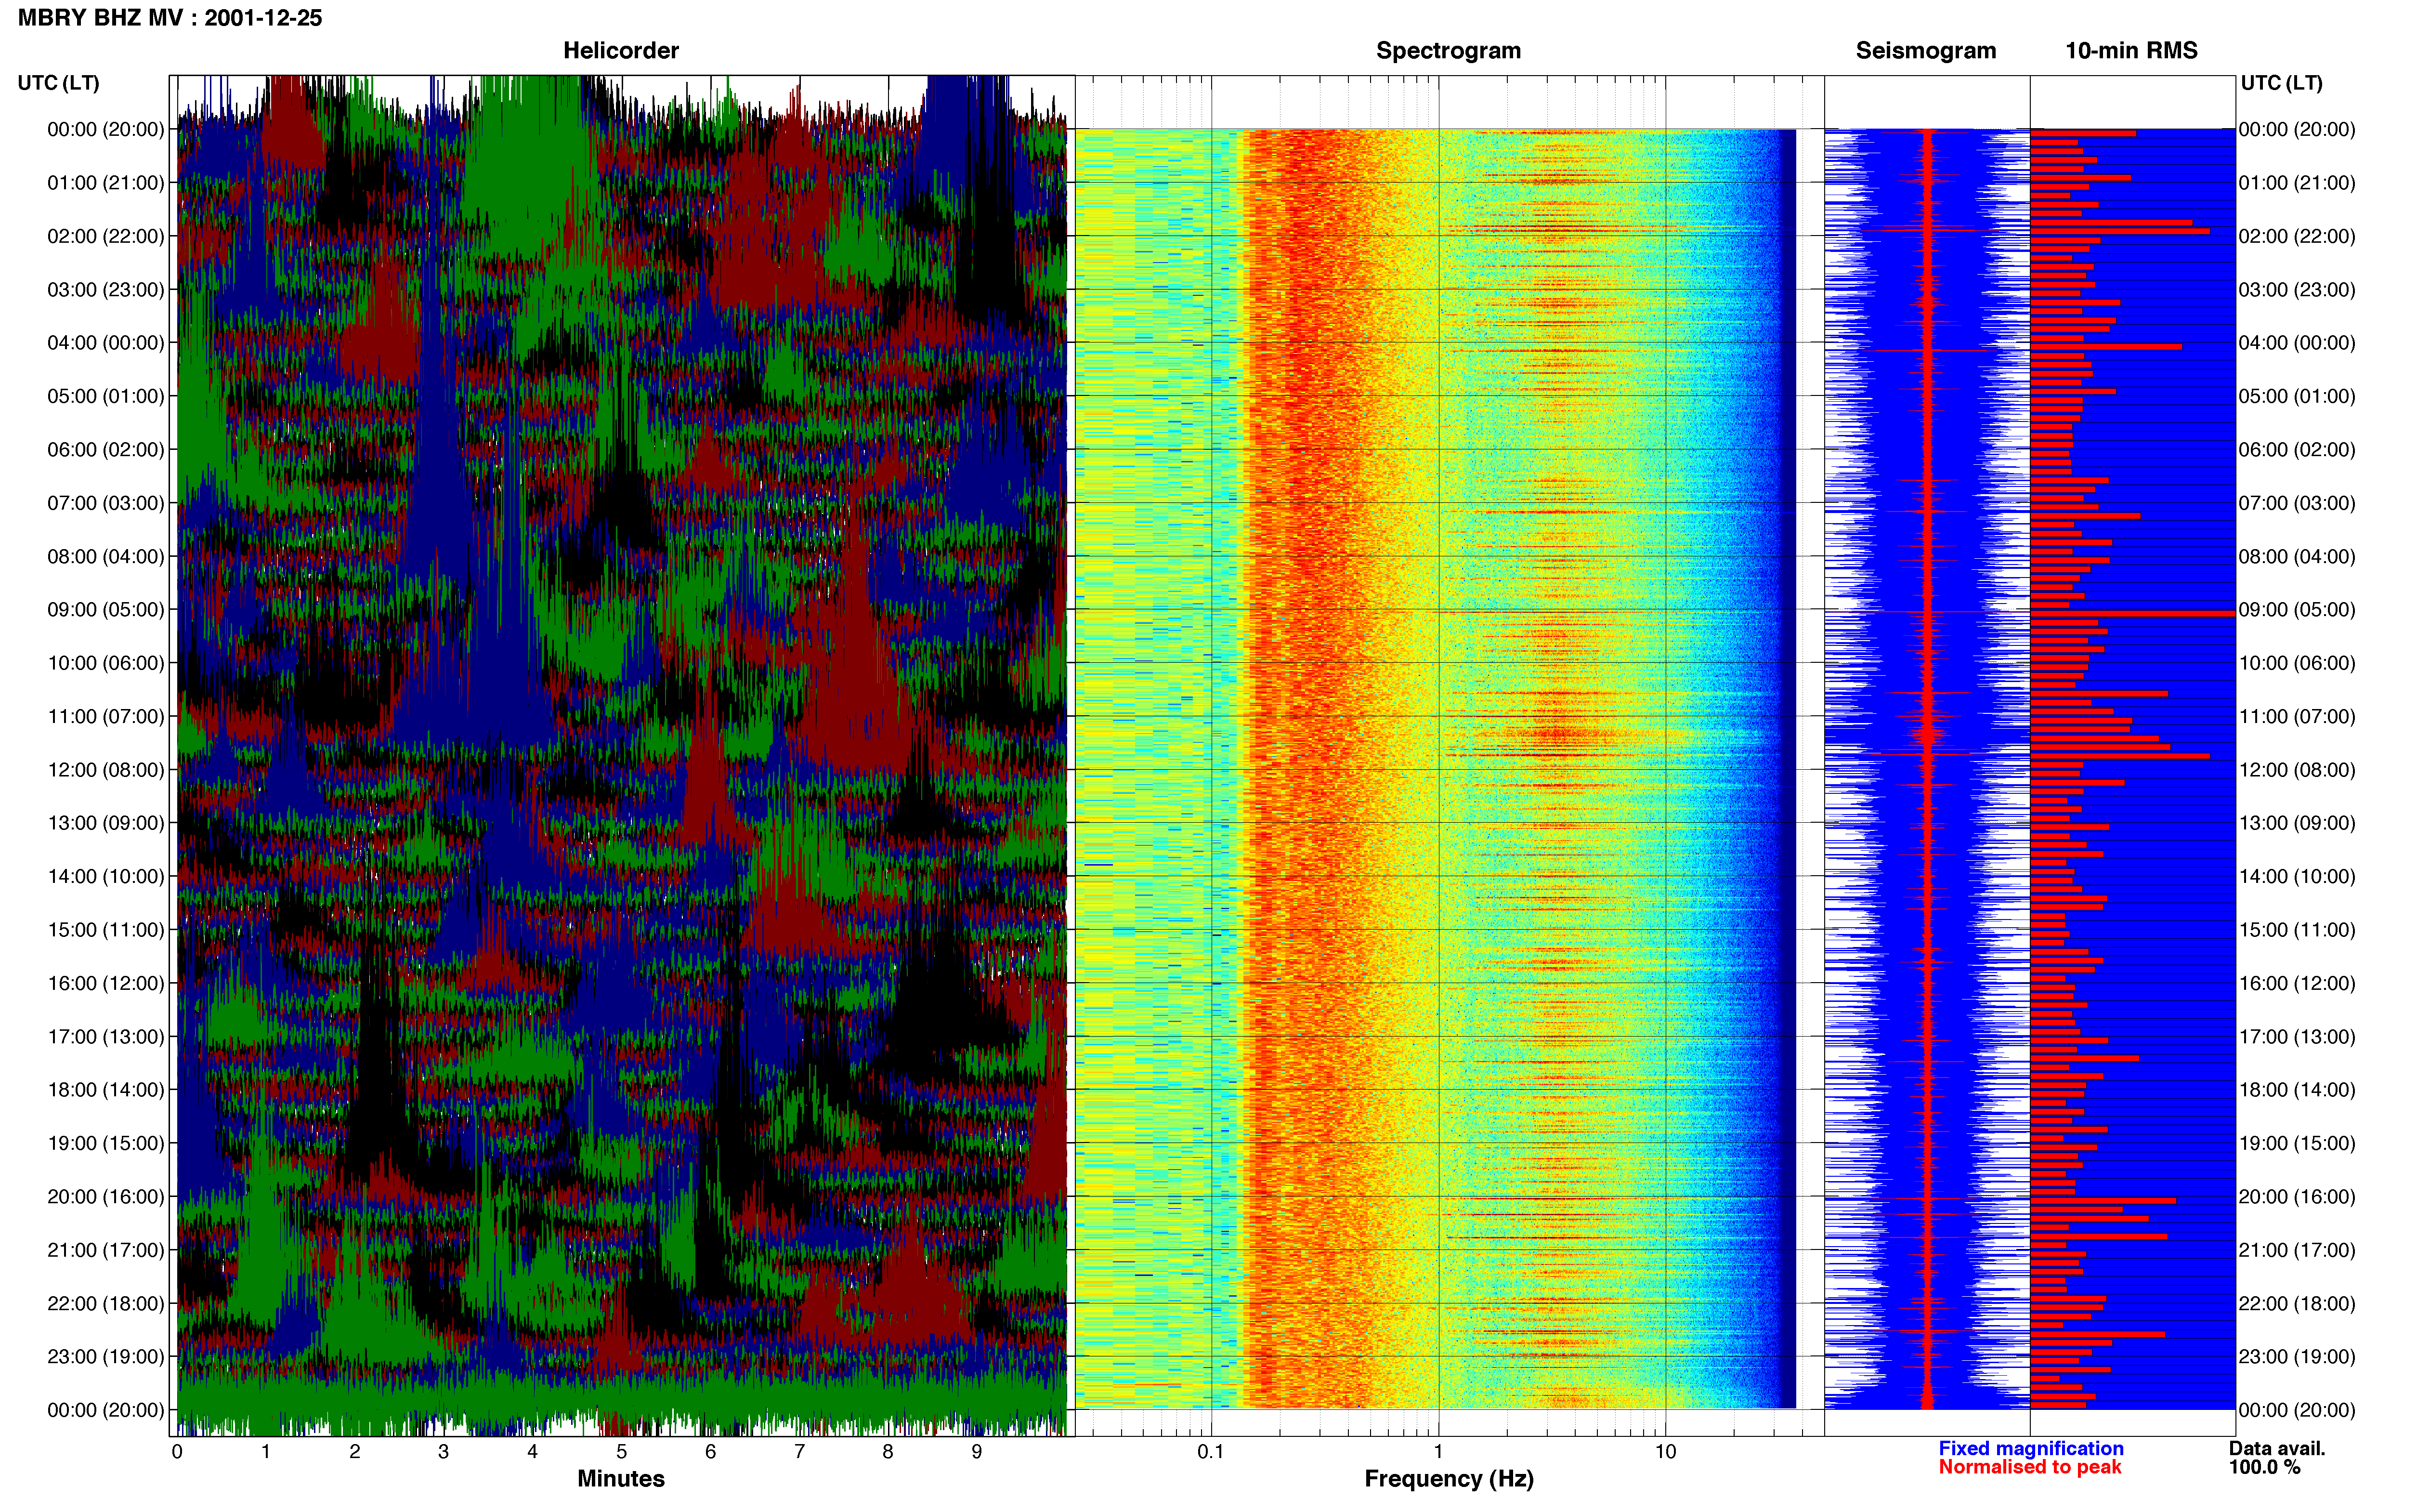Click the left '10:00 (06:00)' time label

pyautogui.click(x=106, y=663)
